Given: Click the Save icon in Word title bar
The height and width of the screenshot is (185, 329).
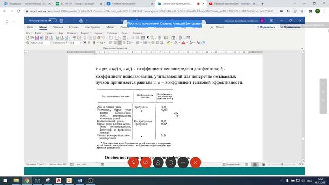Looking at the screenshot, I should tap(61, 21).
